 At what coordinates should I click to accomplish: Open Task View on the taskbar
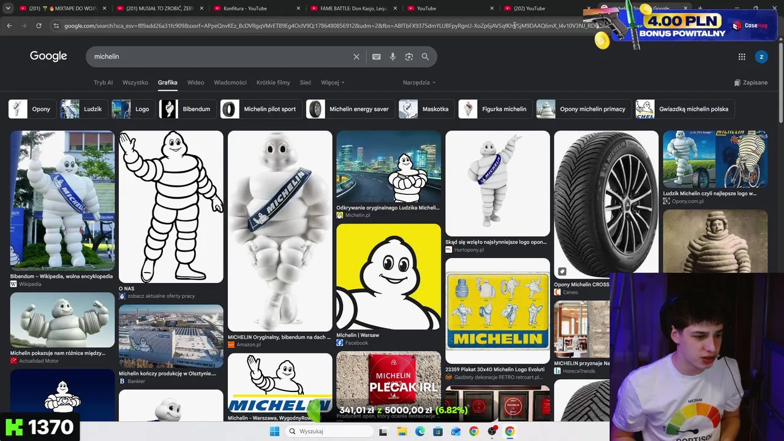pos(383,432)
